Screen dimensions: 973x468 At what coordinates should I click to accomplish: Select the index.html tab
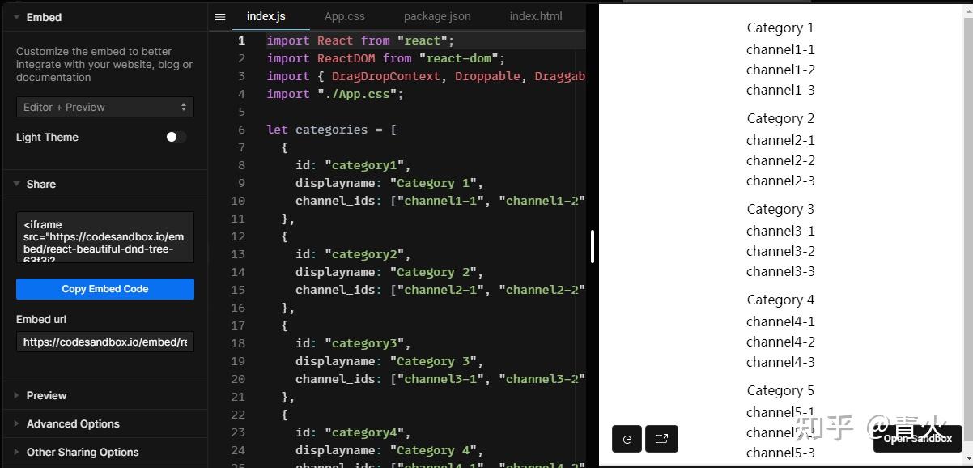[x=535, y=15]
